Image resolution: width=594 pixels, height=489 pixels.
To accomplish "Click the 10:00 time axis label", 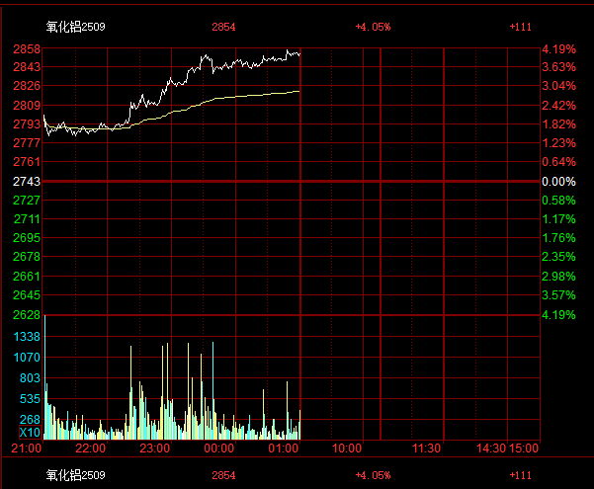I will 347,448.
